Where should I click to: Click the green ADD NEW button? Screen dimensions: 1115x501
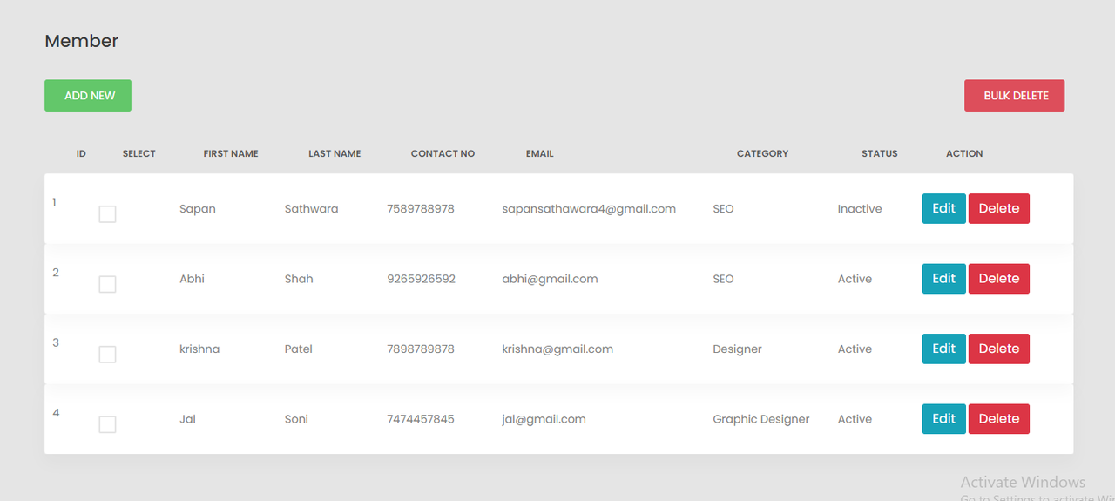[88, 96]
